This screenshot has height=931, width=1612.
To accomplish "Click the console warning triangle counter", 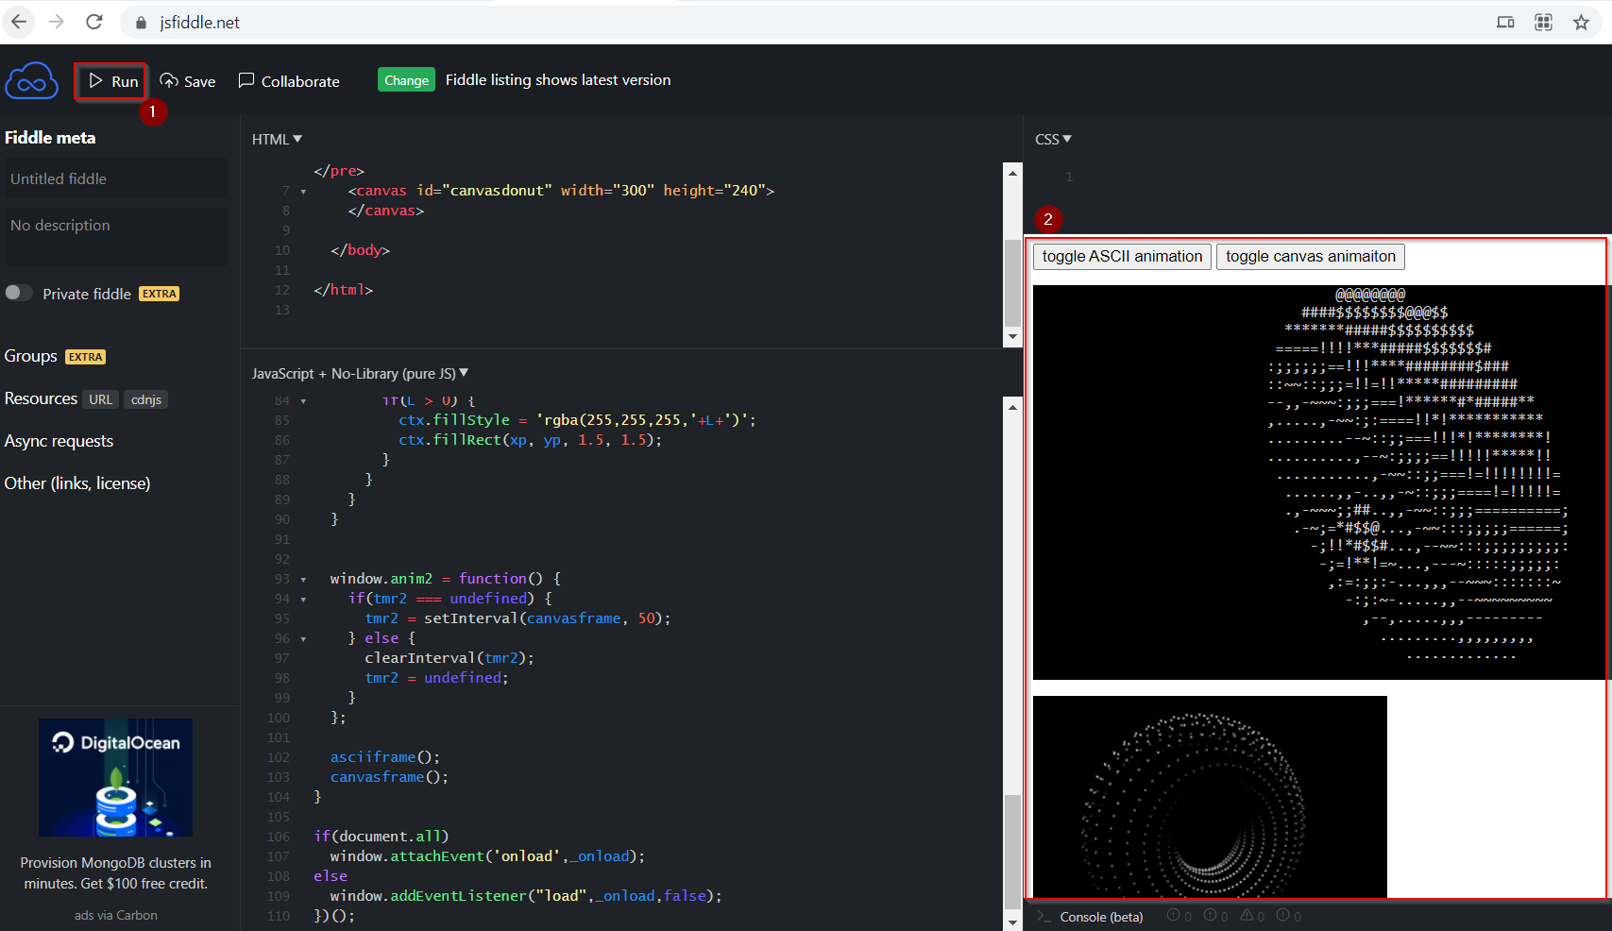I will click(x=1251, y=916).
